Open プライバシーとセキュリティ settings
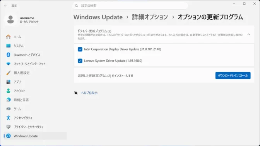 click(x=35, y=127)
